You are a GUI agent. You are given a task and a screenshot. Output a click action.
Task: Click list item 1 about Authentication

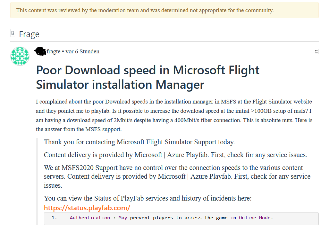click(x=144, y=218)
